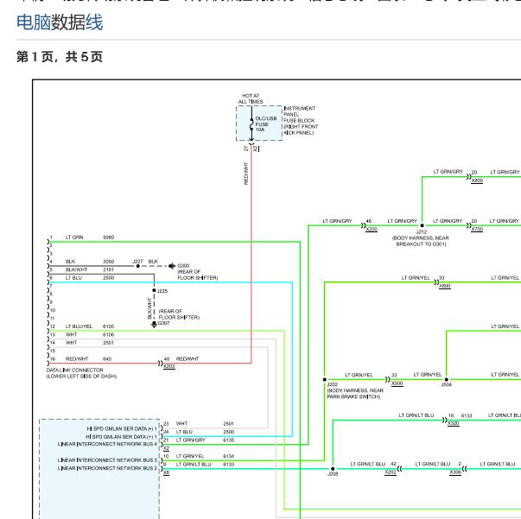Click the X700 connector label
The width and height of the screenshot is (521, 519).
pyautogui.click(x=477, y=229)
